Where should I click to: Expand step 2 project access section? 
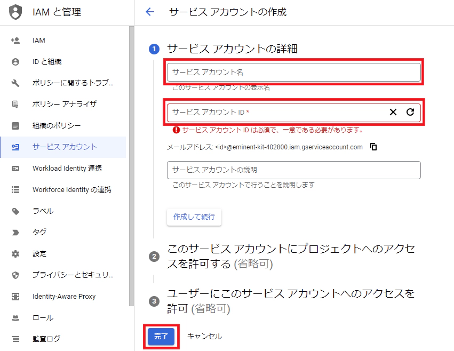point(291,257)
